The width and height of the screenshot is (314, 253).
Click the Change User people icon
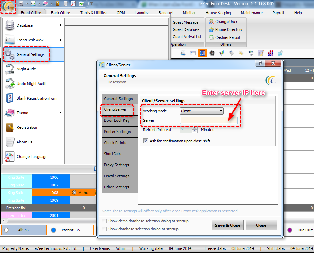point(211,22)
